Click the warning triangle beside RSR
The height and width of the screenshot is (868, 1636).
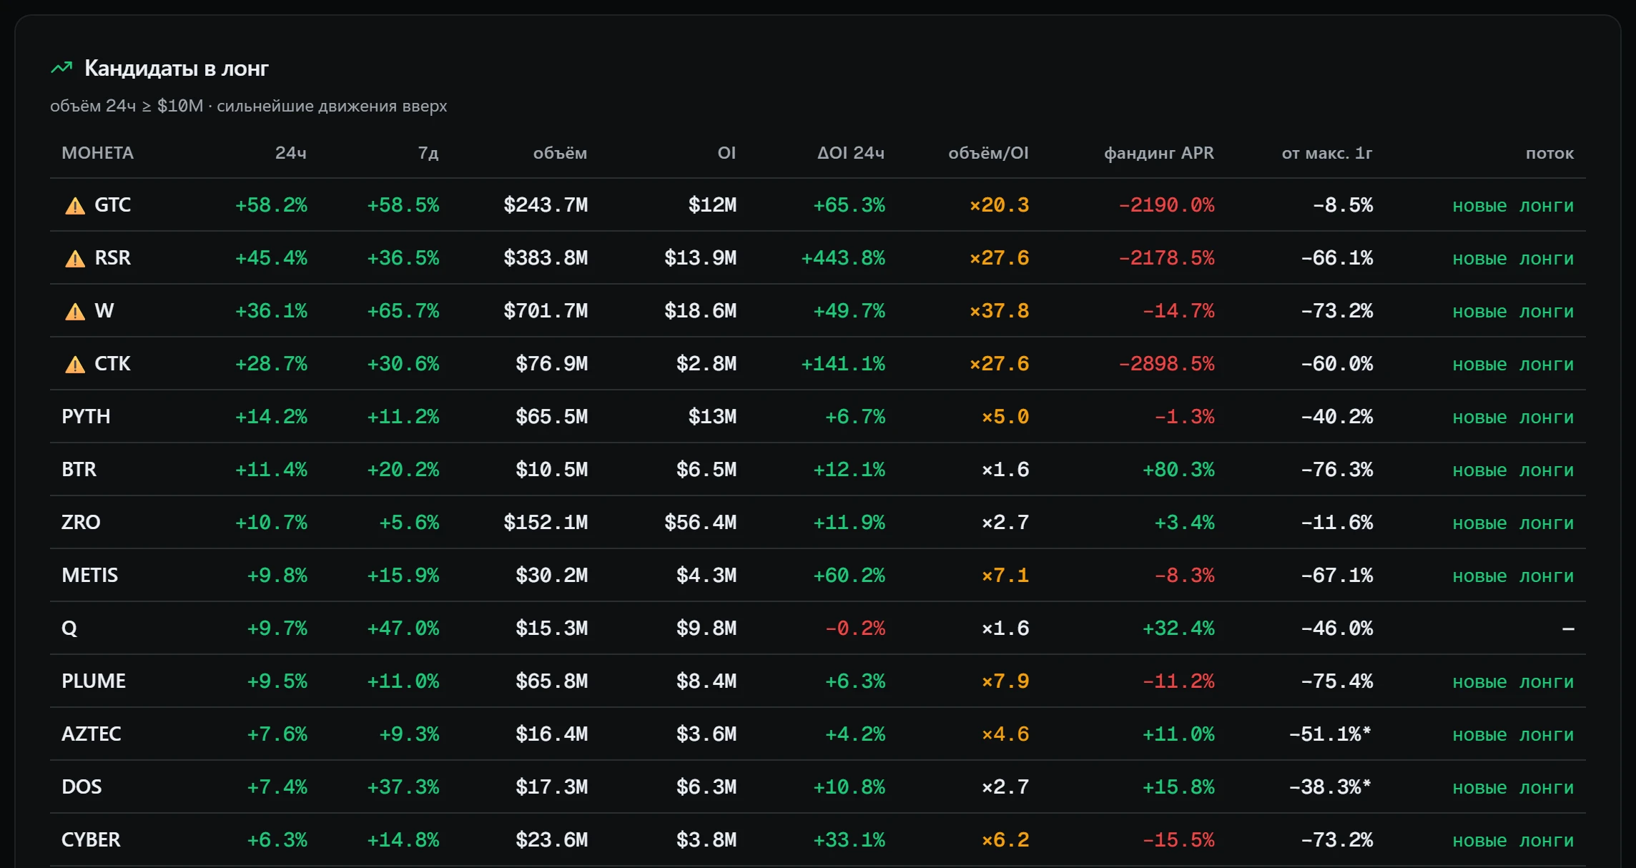[75, 260]
